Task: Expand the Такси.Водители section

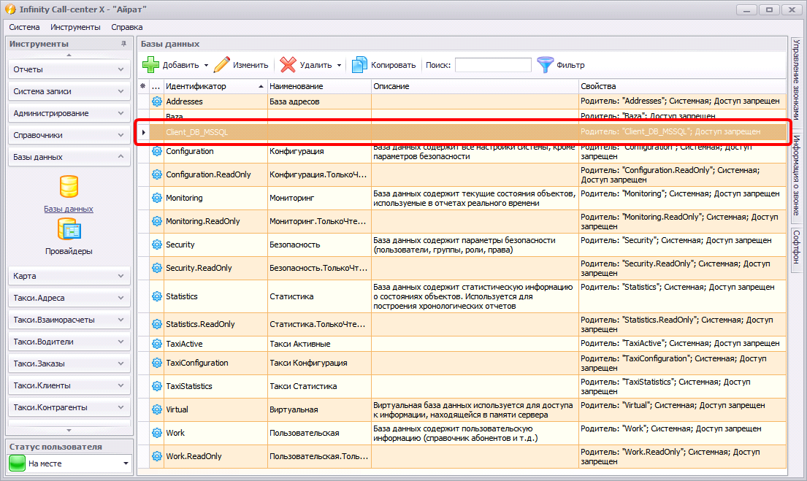Action: tap(69, 342)
